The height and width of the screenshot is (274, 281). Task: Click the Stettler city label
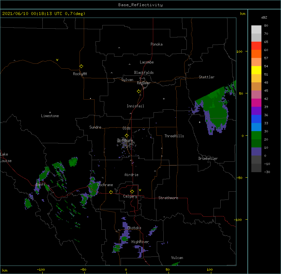click(207, 77)
